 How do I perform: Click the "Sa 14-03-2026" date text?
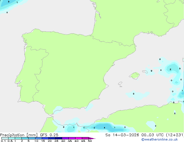pyautogui.click(x=122, y=135)
